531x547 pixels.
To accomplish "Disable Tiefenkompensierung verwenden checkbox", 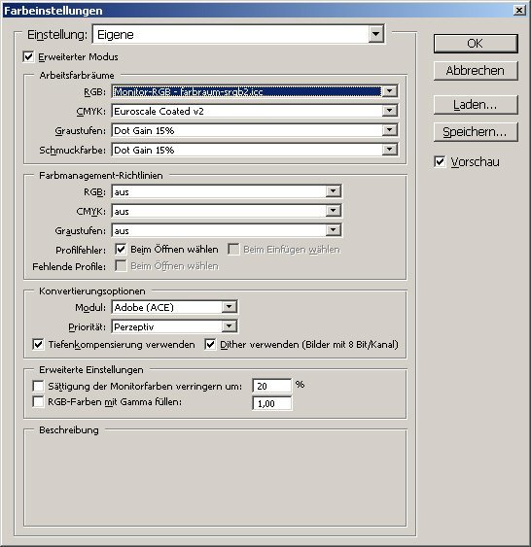I will tap(38, 344).
